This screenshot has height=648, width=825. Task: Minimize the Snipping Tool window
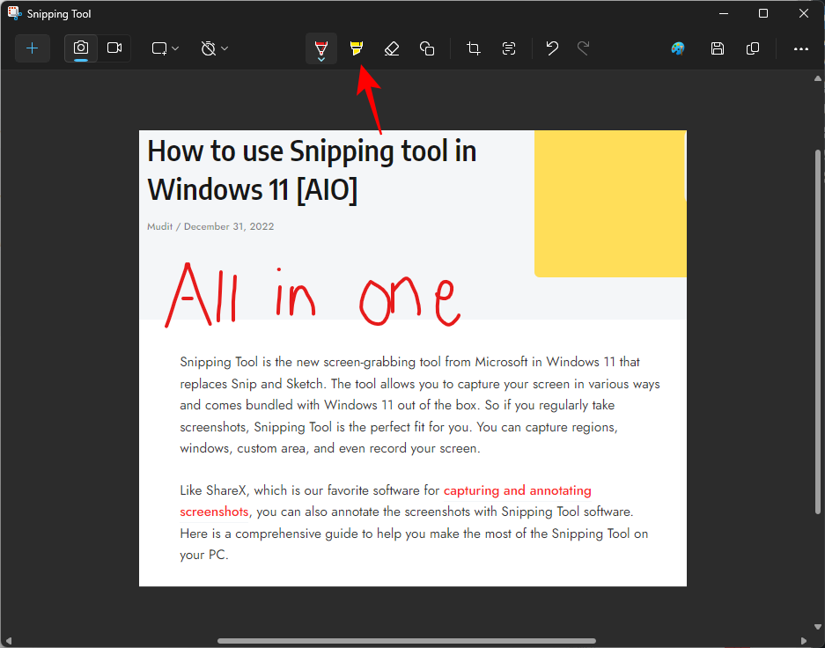coord(724,13)
